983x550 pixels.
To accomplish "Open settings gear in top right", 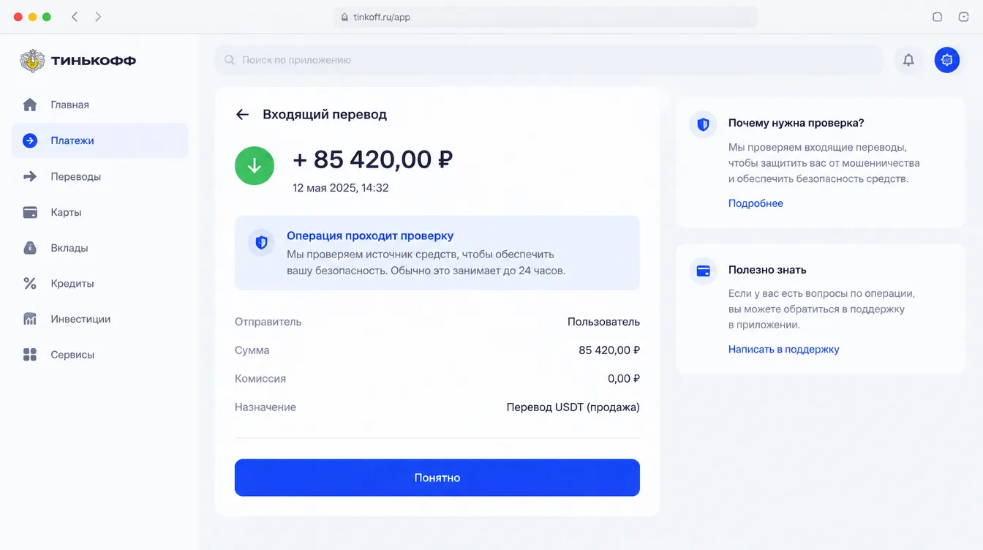I will pos(947,60).
